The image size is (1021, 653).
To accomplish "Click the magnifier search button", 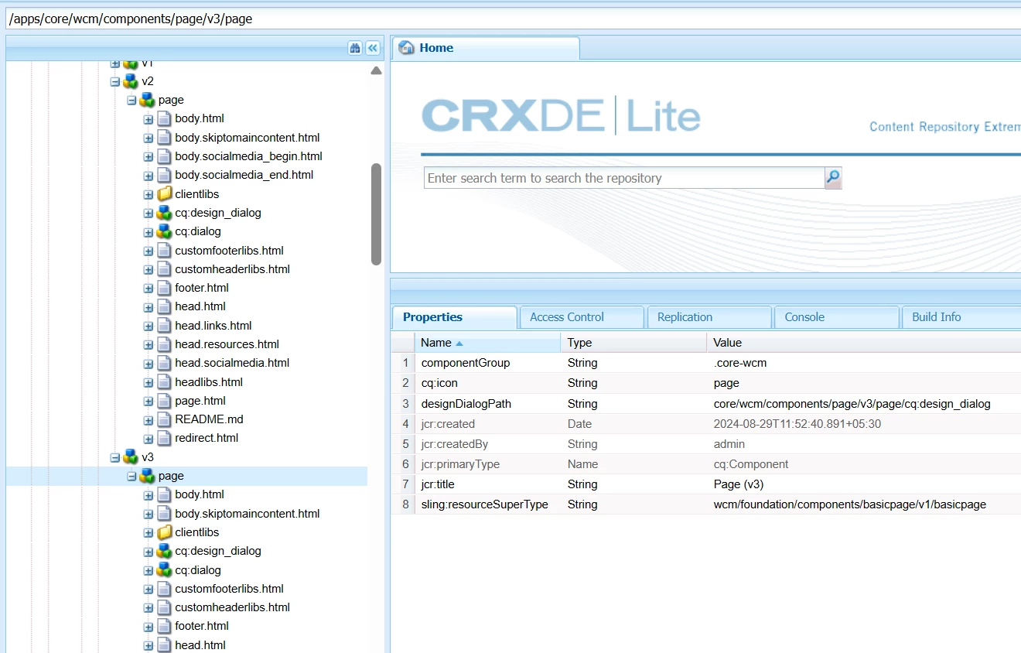I will click(x=833, y=178).
